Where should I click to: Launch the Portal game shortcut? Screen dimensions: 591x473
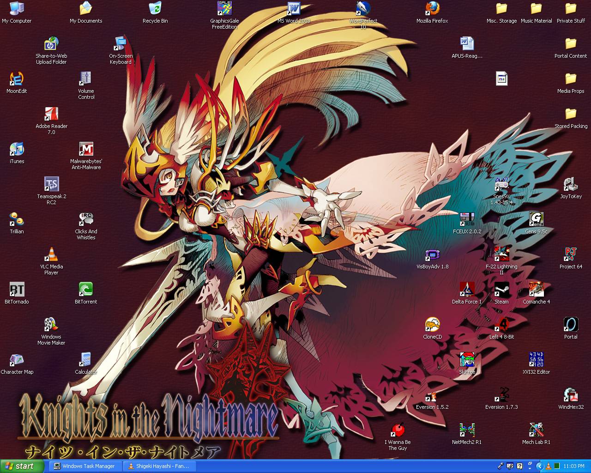tap(571, 325)
